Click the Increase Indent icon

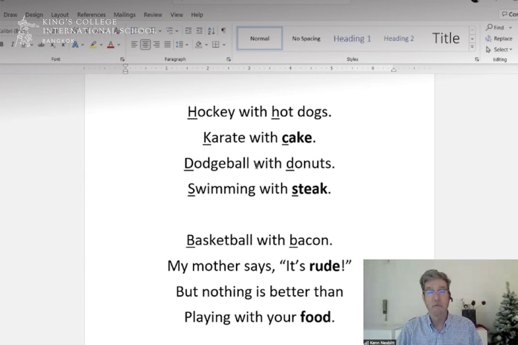pyautogui.click(x=199, y=31)
